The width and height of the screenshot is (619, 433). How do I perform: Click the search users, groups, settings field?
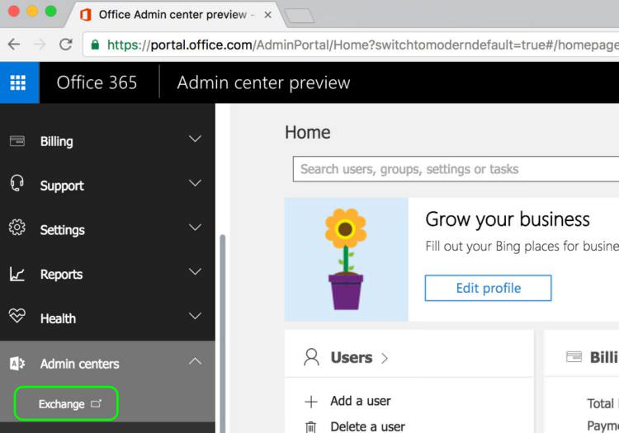click(456, 169)
